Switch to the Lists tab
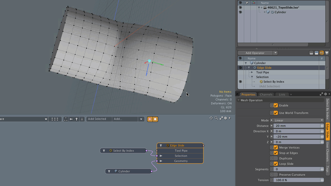Image resolution: width=331 pixels, height=186 pixels. tap(282, 95)
